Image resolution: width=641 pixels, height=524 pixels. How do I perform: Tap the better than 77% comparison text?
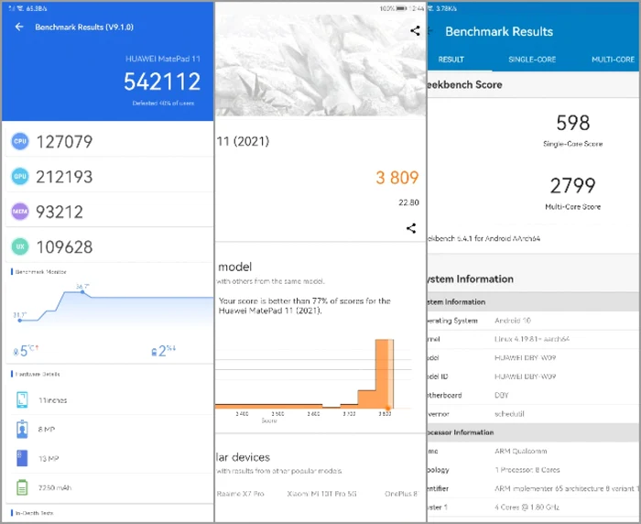tap(305, 306)
